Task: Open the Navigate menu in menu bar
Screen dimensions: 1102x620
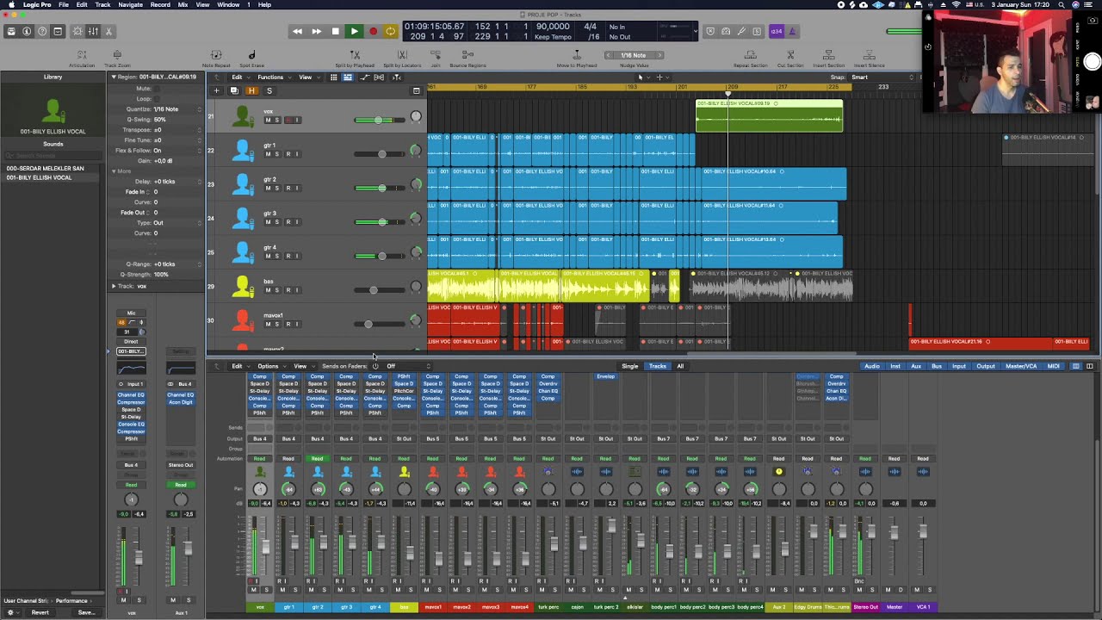Action: pyautogui.click(x=130, y=5)
